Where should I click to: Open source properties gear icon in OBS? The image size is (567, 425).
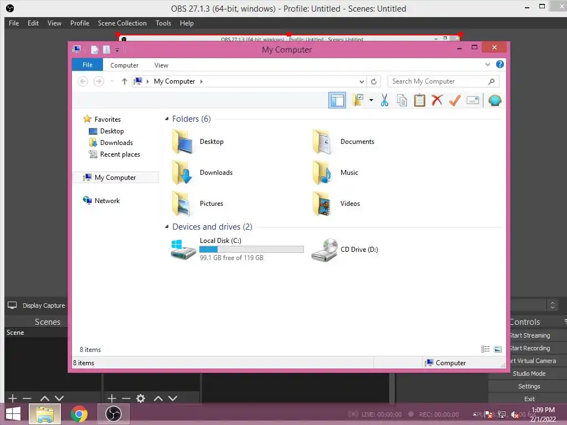coord(141,398)
